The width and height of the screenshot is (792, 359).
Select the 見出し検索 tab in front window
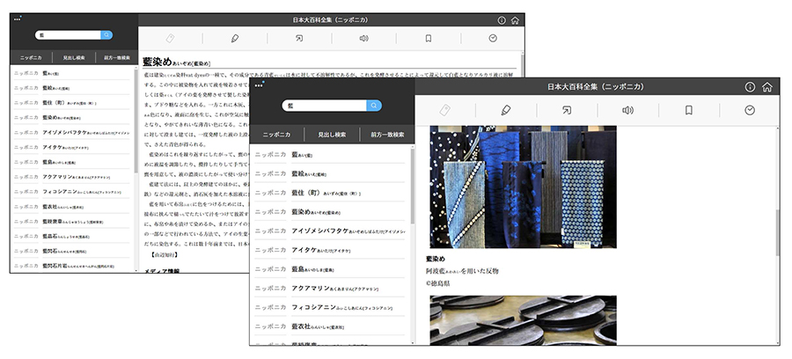pyautogui.click(x=332, y=135)
